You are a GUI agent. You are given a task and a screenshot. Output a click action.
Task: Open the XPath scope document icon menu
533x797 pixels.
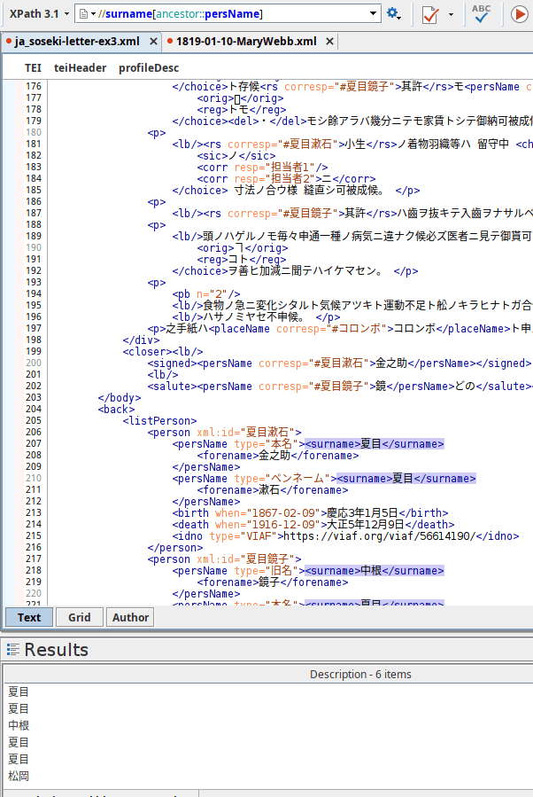[87, 13]
